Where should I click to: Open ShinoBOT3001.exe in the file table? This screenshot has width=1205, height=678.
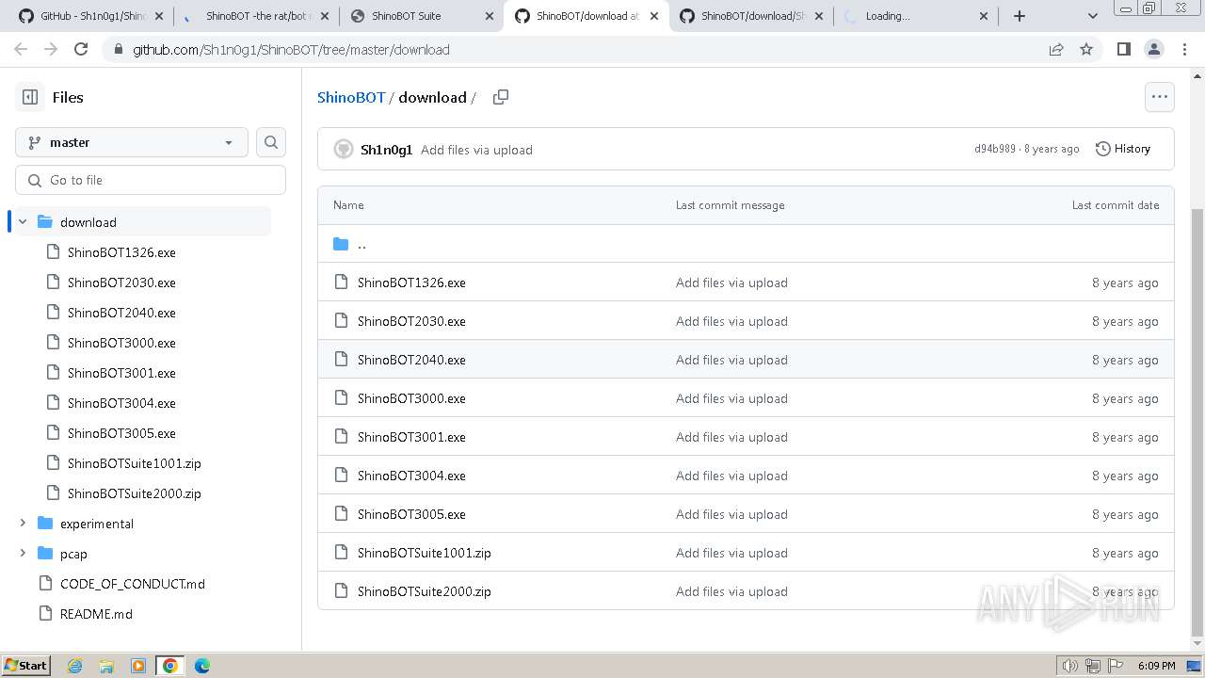[411, 437]
